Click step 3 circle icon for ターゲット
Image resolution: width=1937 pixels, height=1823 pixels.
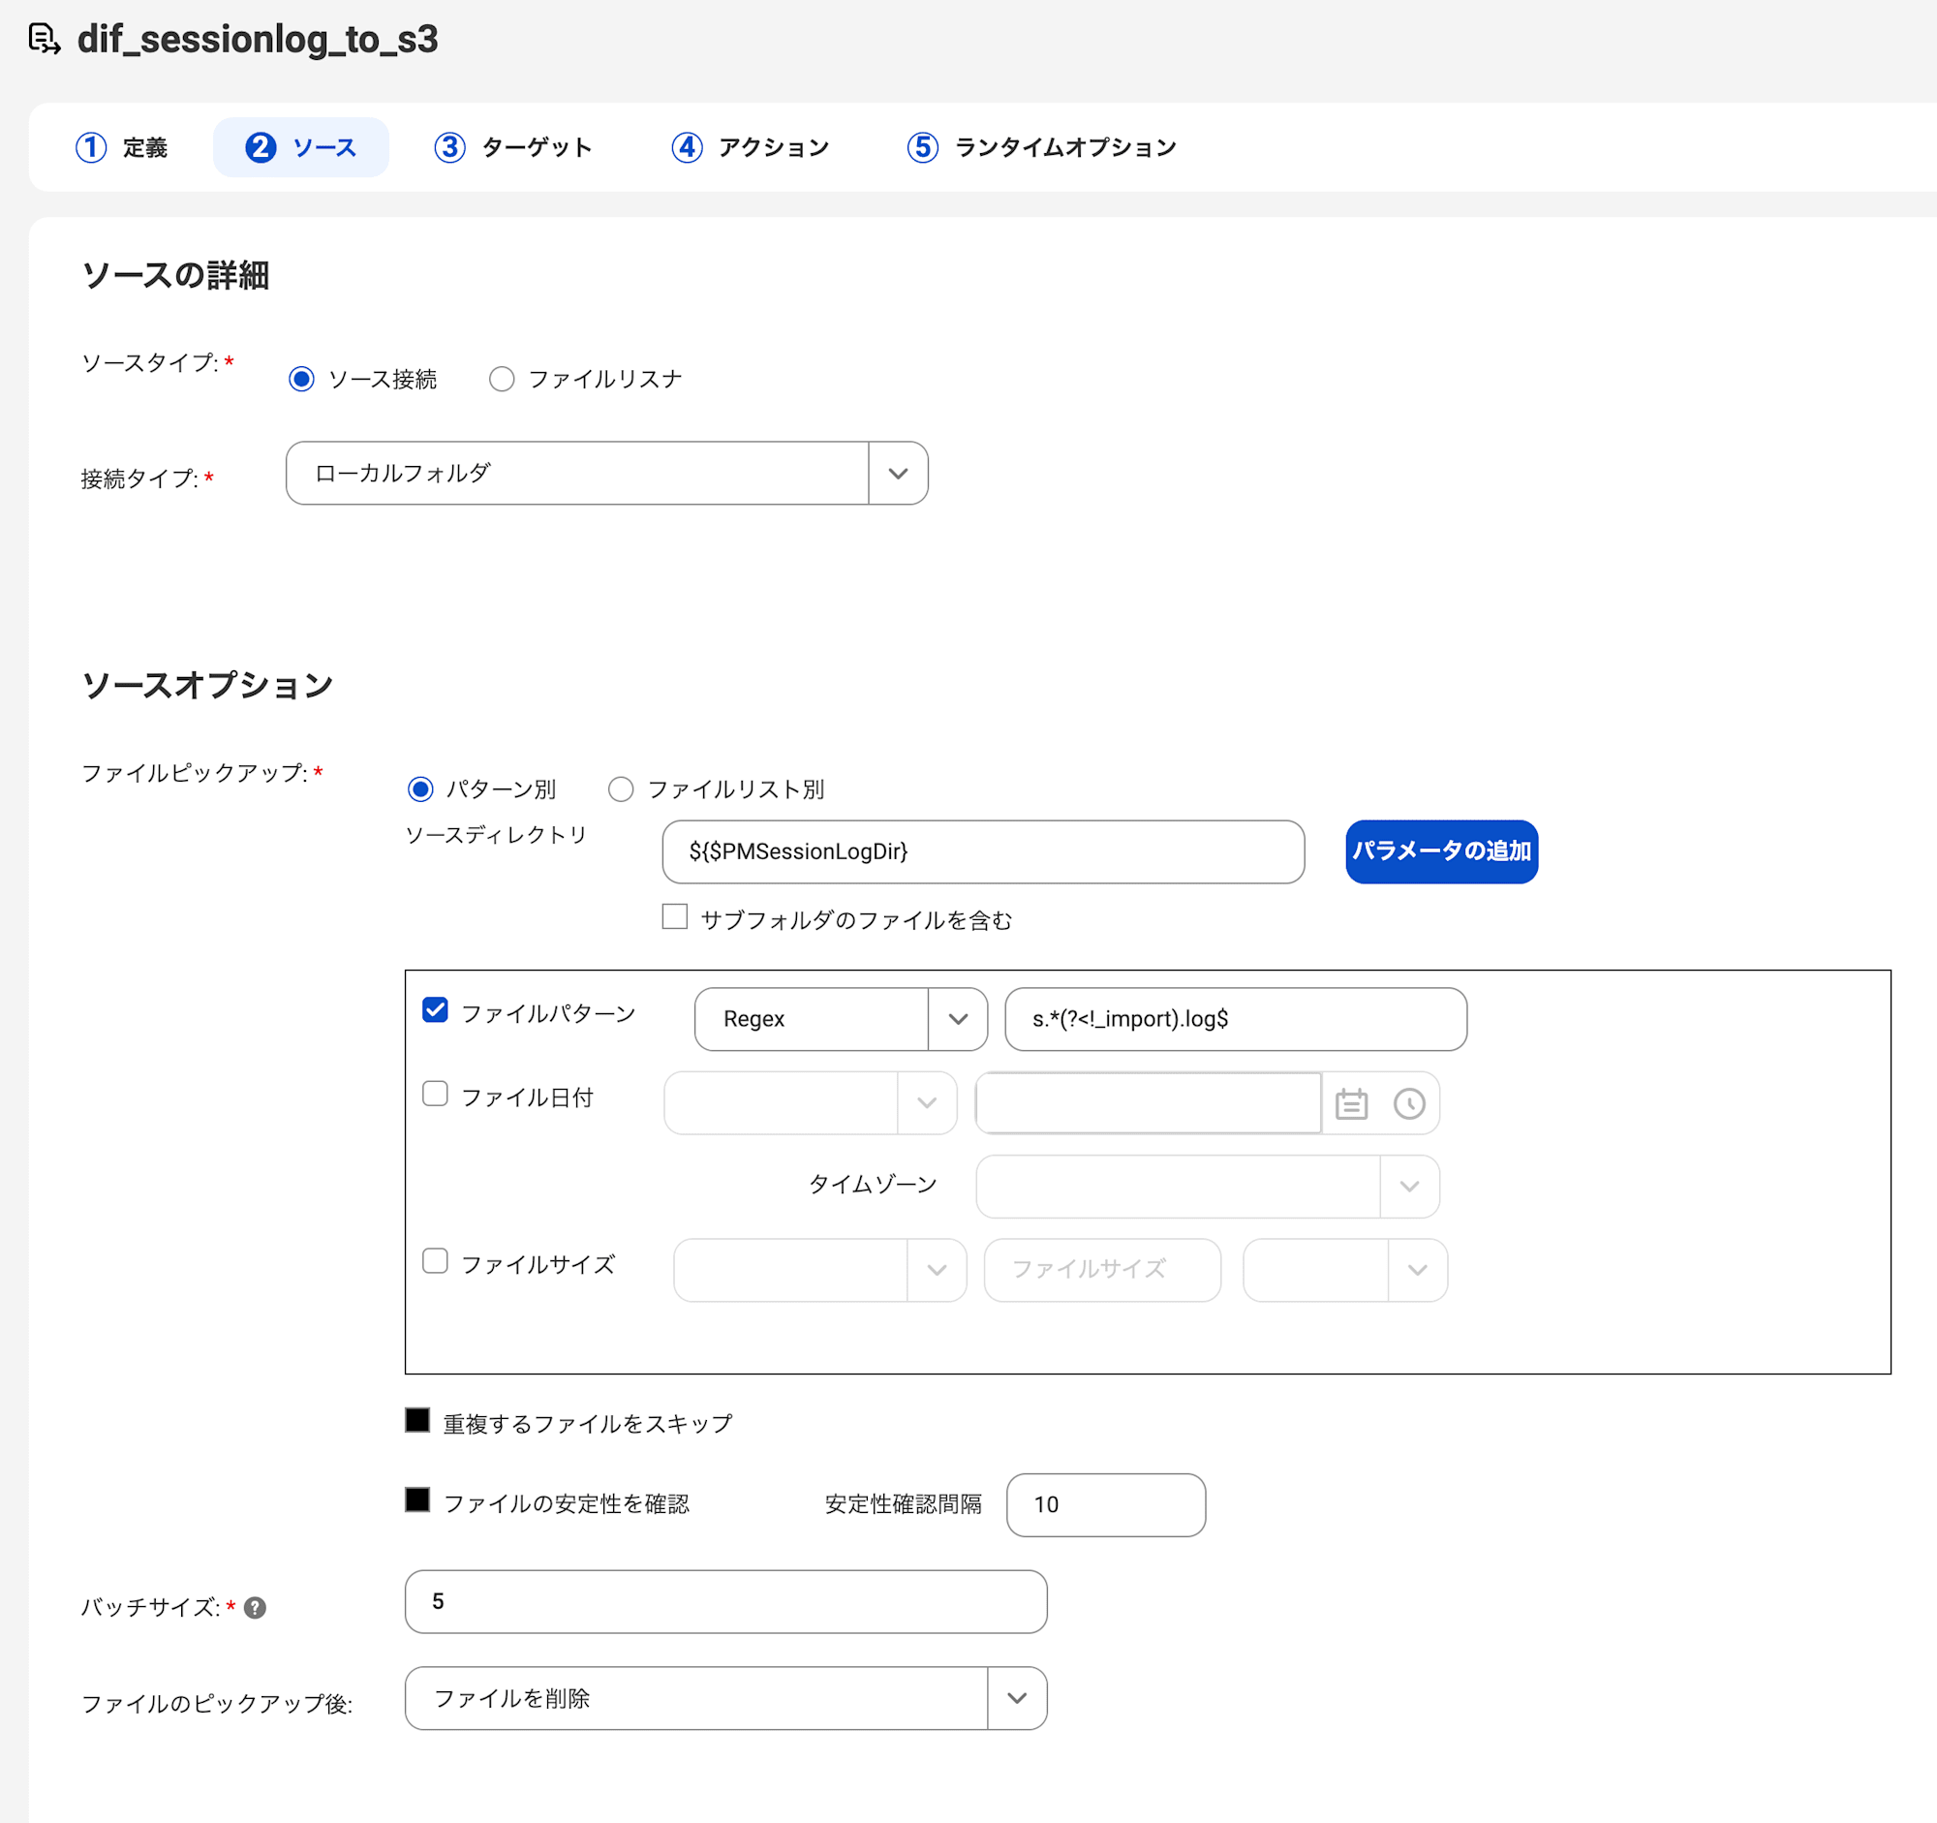click(449, 147)
